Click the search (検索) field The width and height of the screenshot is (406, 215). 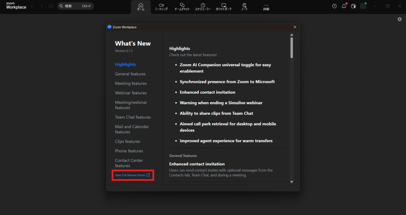pyautogui.click(x=75, y=6)
